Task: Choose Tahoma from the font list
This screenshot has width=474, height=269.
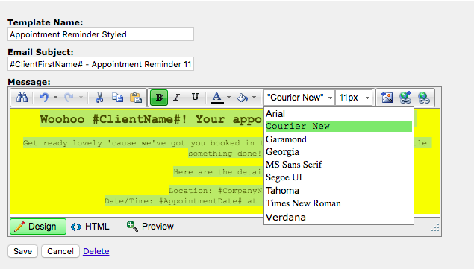Action: coord(339,191)
